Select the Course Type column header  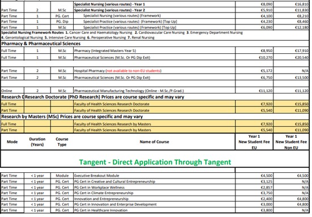click(x=62, y=142)
